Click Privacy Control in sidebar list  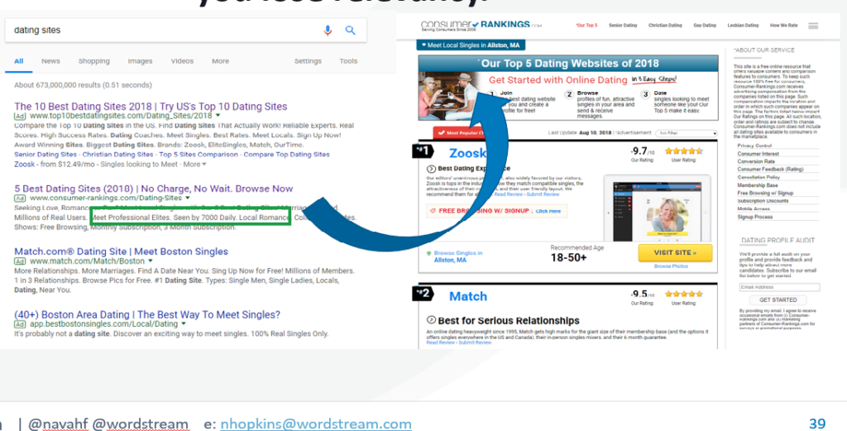point(754,146)
